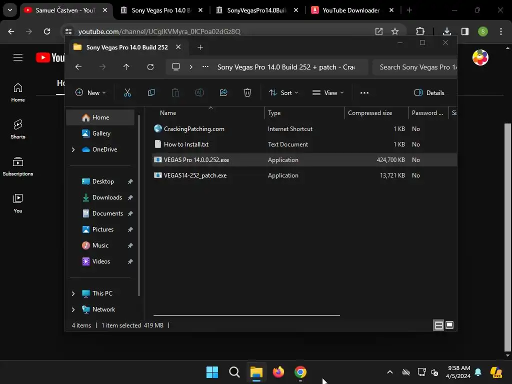Select VEGAS14-252_patch.exe file

[304, 175]
